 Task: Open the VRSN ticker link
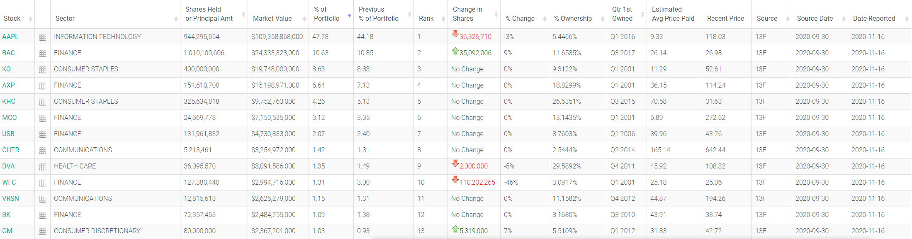point(10,198)
